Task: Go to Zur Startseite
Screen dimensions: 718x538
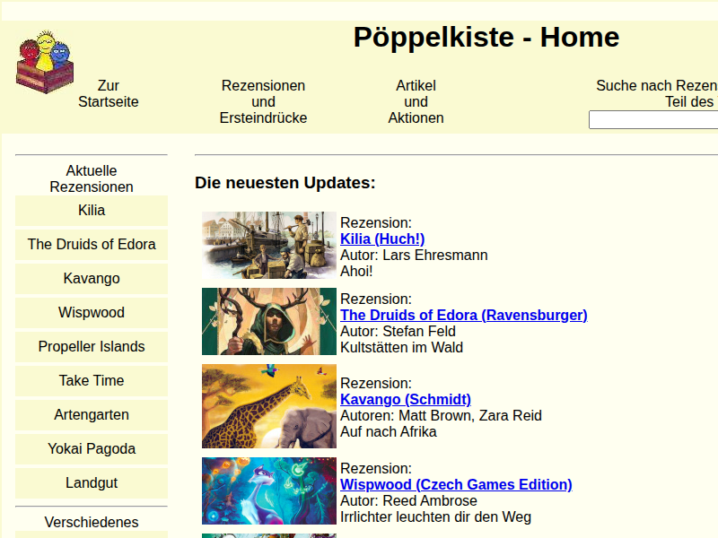Action: pos(109,94)
